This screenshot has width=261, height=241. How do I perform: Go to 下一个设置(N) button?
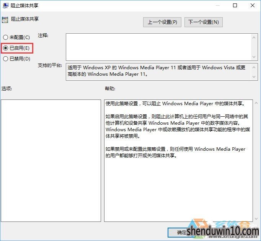[204, 22]
